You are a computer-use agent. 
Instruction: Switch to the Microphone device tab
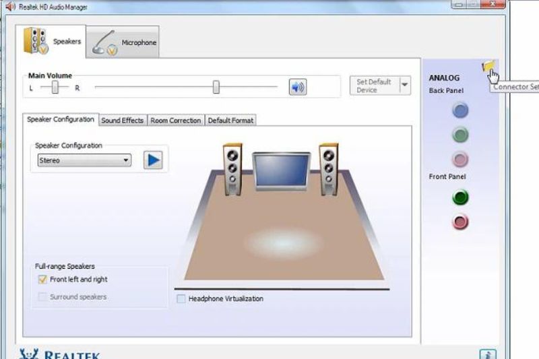(123, 42)
